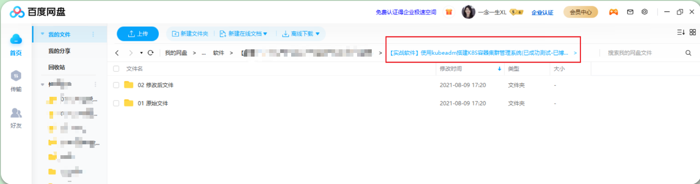The height and width of the screenshot is (184, 700).
Task: Switch to grid view layout
Action: coord(692,32)
